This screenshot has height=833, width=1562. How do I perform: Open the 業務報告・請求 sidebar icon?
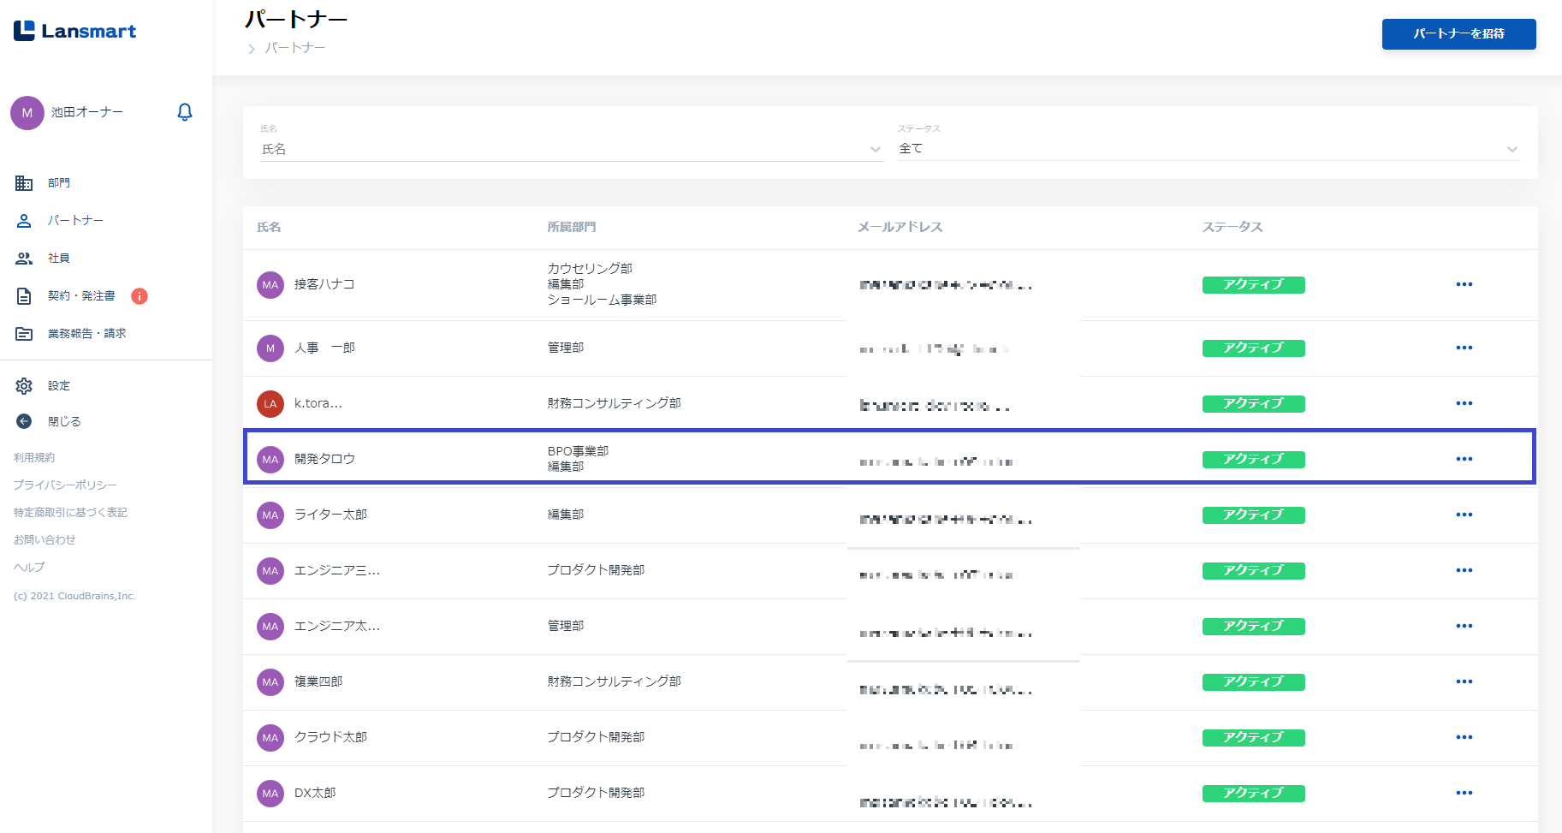pos(24,334)
